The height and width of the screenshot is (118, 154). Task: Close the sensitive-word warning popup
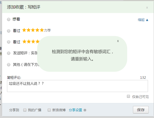(118, 41)
